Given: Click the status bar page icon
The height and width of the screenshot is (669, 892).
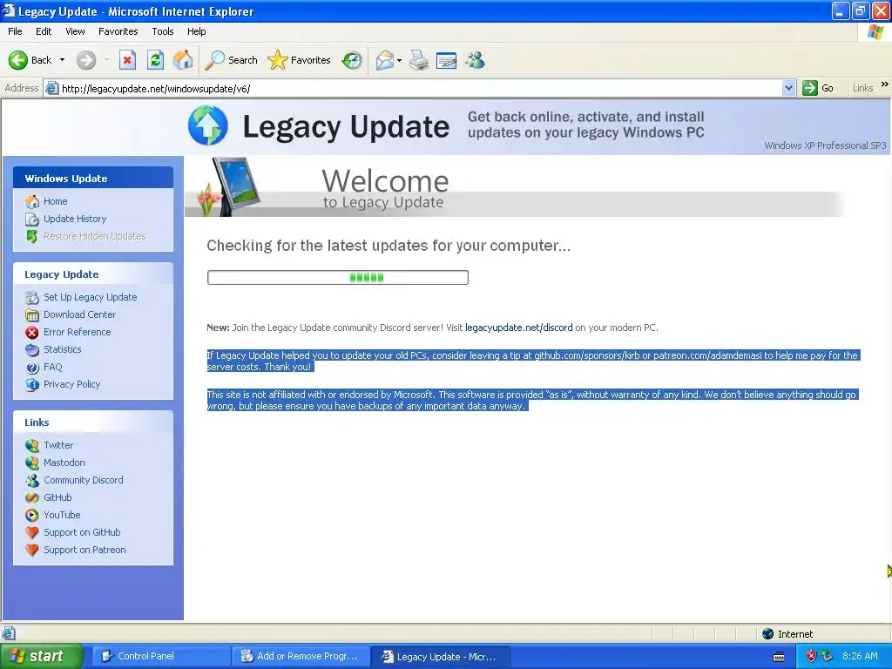Looking at the screenshot, I should point(8,633).
